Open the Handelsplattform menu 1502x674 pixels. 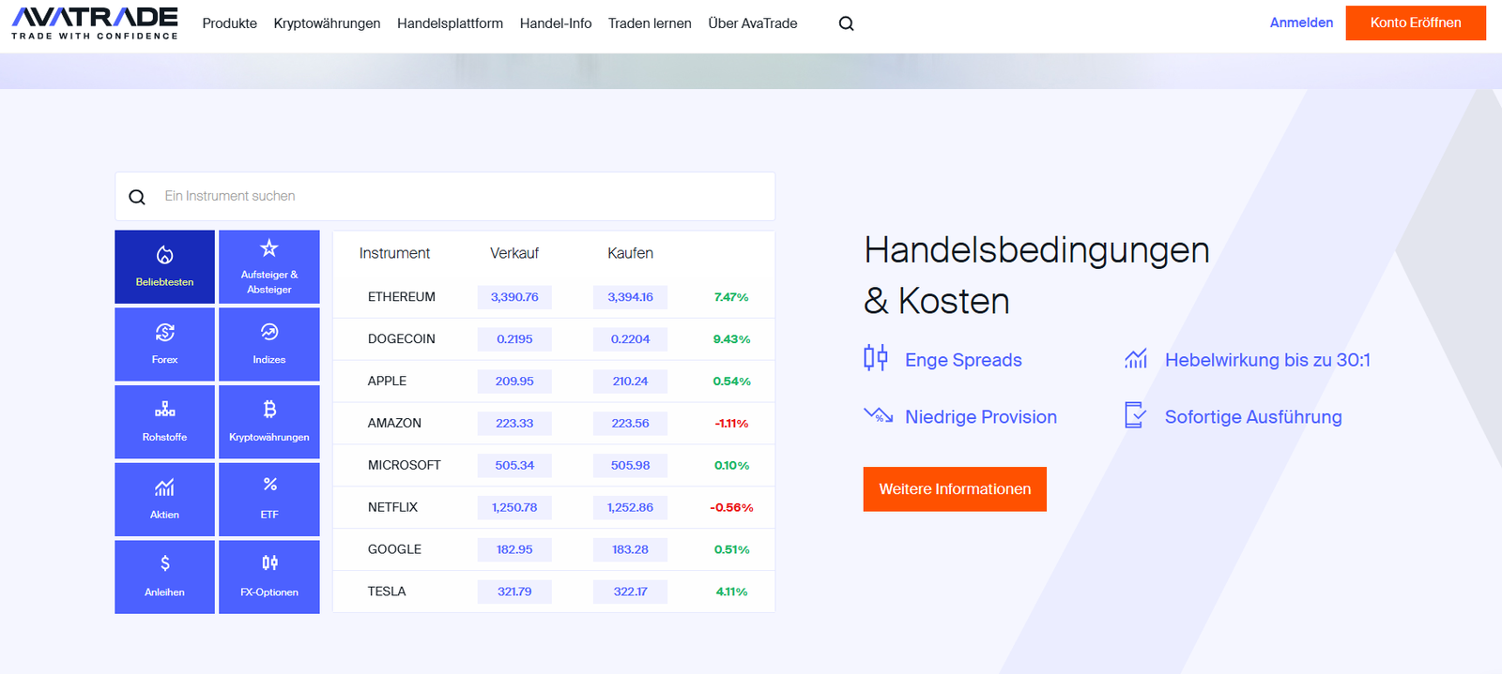point(450,23)
